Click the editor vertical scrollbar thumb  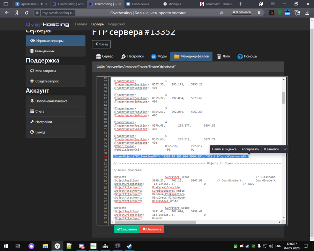[284, 98]
